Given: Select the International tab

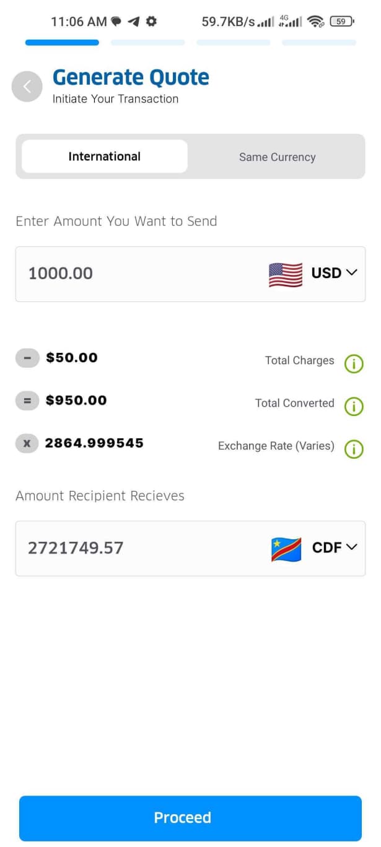Looking at the screenshot, I should (104, 157).
